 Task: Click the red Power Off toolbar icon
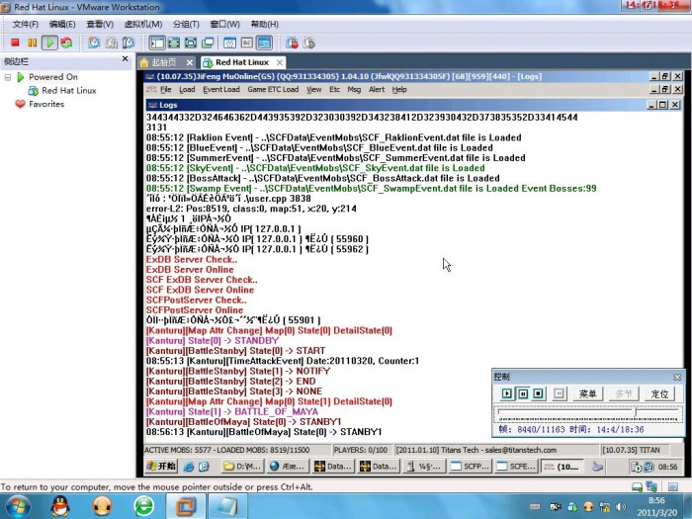click(15, 43)
